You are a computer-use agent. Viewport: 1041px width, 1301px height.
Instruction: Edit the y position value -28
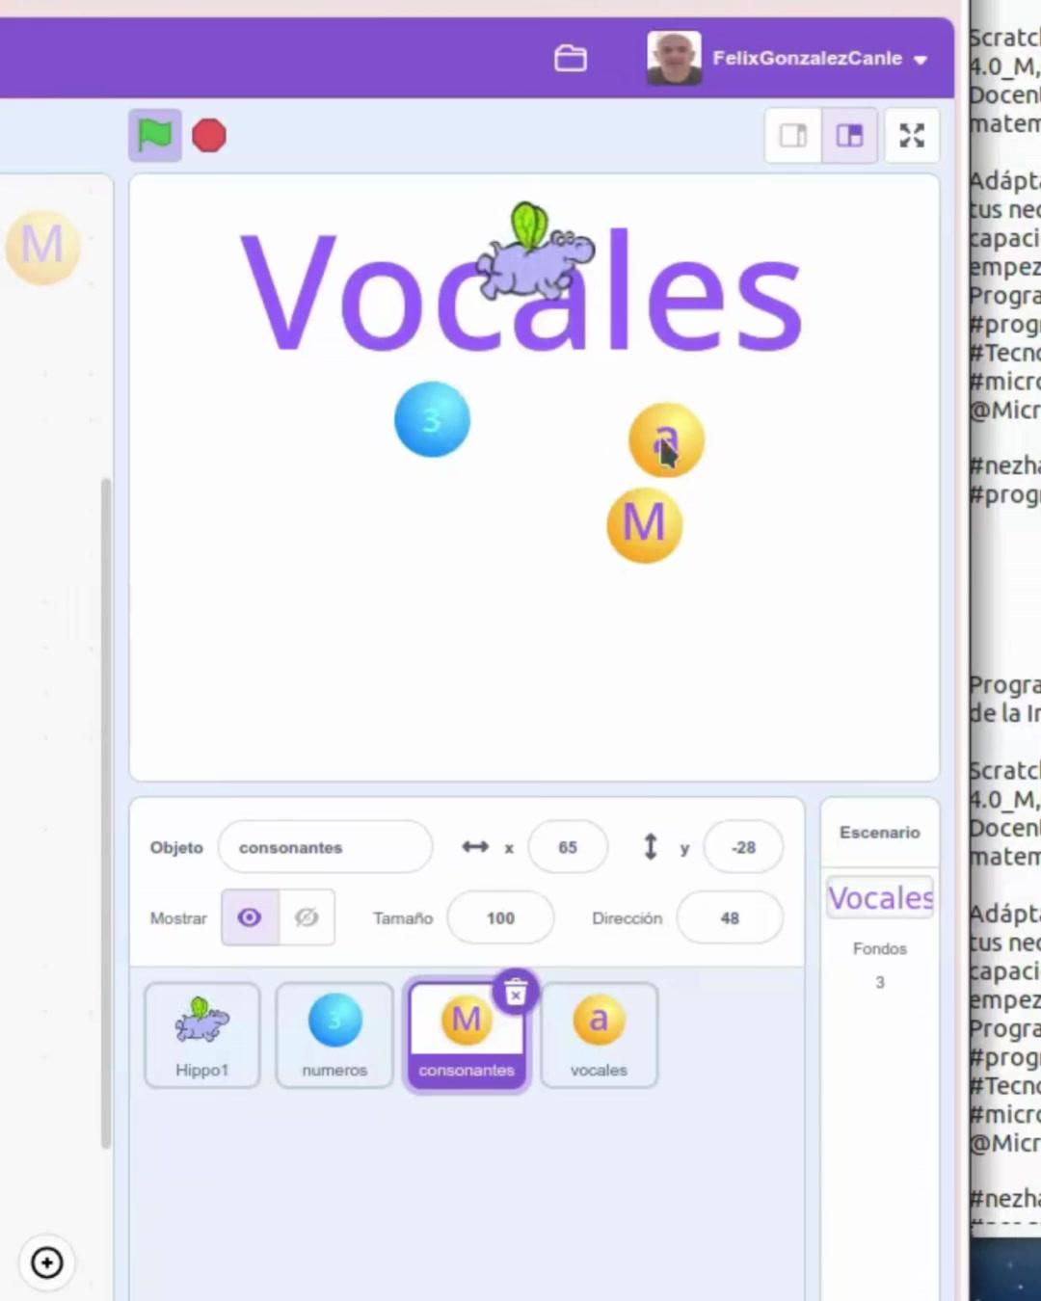click(x=743, y=847)
